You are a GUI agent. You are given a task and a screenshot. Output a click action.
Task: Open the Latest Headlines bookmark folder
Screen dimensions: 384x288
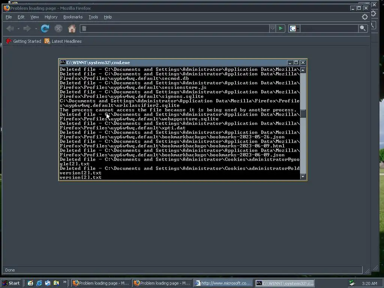(66, 41)
